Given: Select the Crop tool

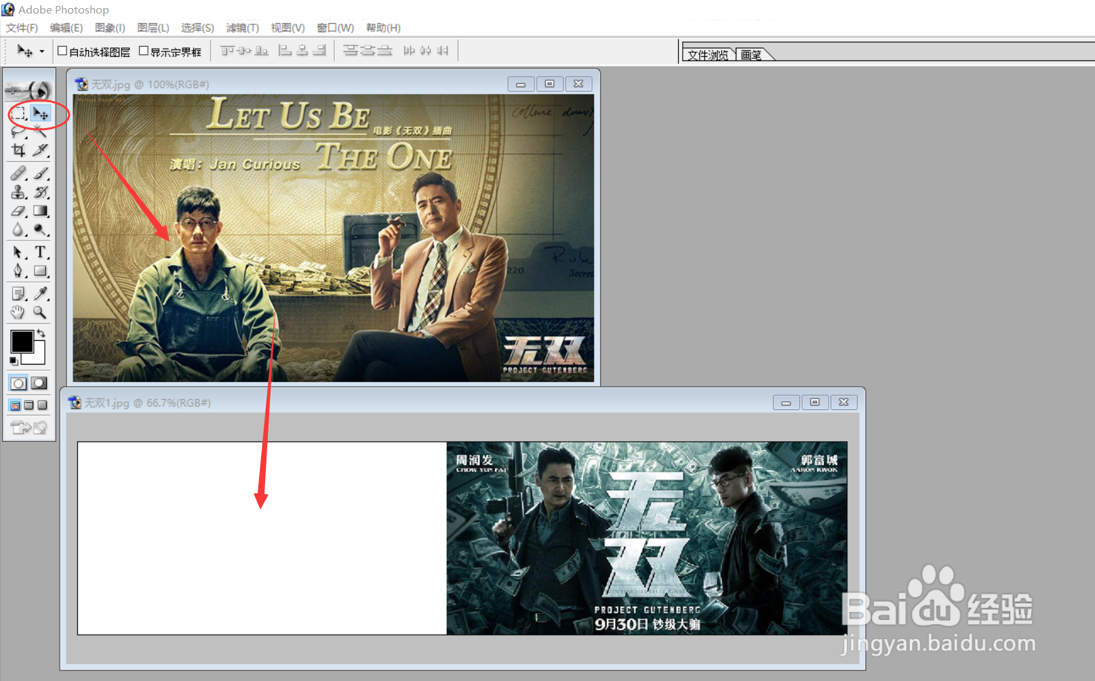Looking at the screenshot, I should [x=18, y=150].
